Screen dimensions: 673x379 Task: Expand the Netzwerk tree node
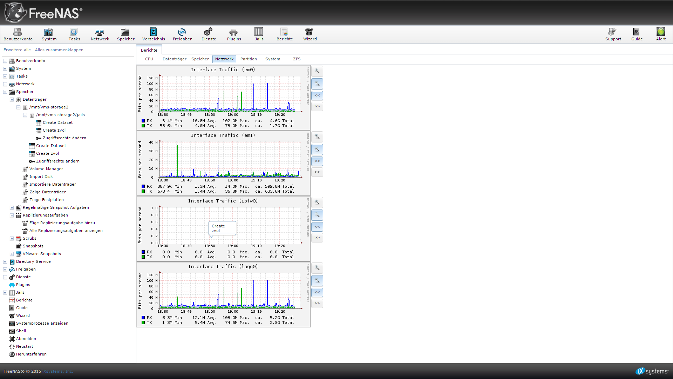tap(5, 84)
